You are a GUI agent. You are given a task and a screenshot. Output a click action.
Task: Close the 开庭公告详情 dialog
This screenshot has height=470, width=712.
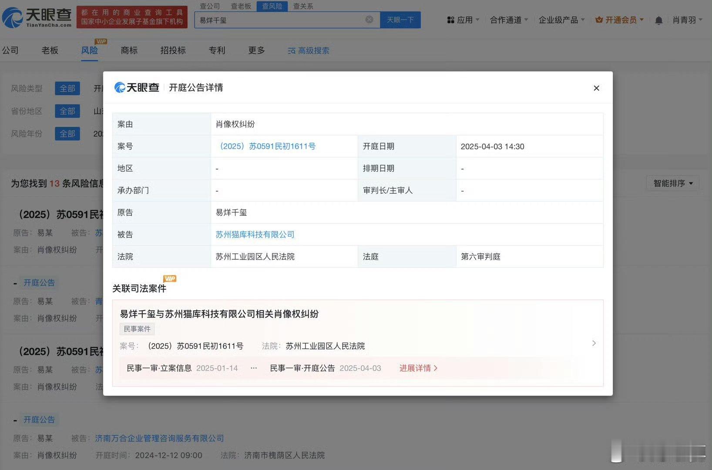[596, 88]
